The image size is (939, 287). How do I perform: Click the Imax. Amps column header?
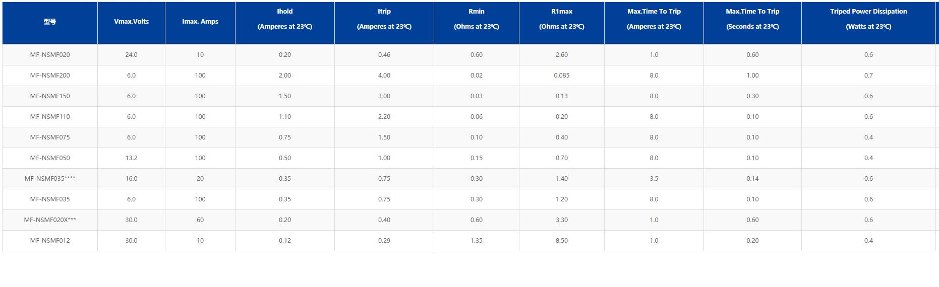[x=200, y=22]
